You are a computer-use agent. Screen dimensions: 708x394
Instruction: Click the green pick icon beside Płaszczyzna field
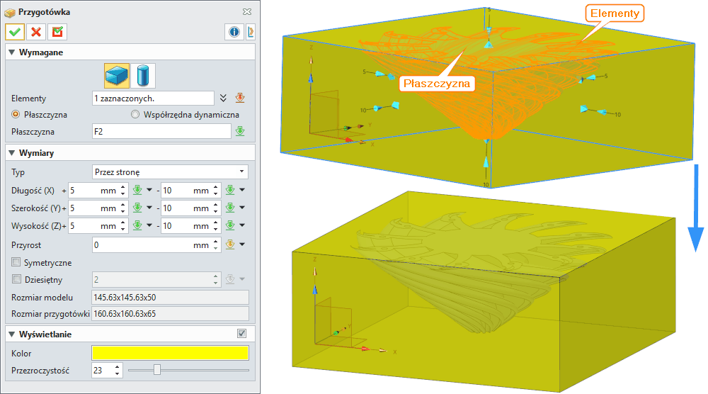240,131
